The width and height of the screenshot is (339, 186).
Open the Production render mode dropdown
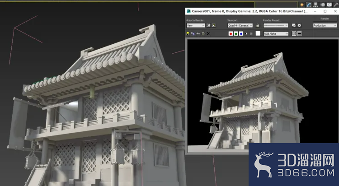click(325, 25)
